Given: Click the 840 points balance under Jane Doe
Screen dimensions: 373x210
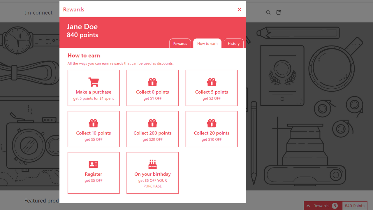Looking at the screenshot, I should (82, 35).
